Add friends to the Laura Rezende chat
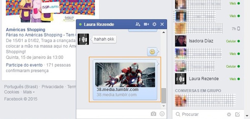The image size is (250, 119). click(x=138, y=24)
